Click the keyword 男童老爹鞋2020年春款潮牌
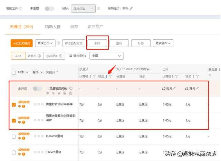This screenshot has width=221, height=161. click(61, 118)
